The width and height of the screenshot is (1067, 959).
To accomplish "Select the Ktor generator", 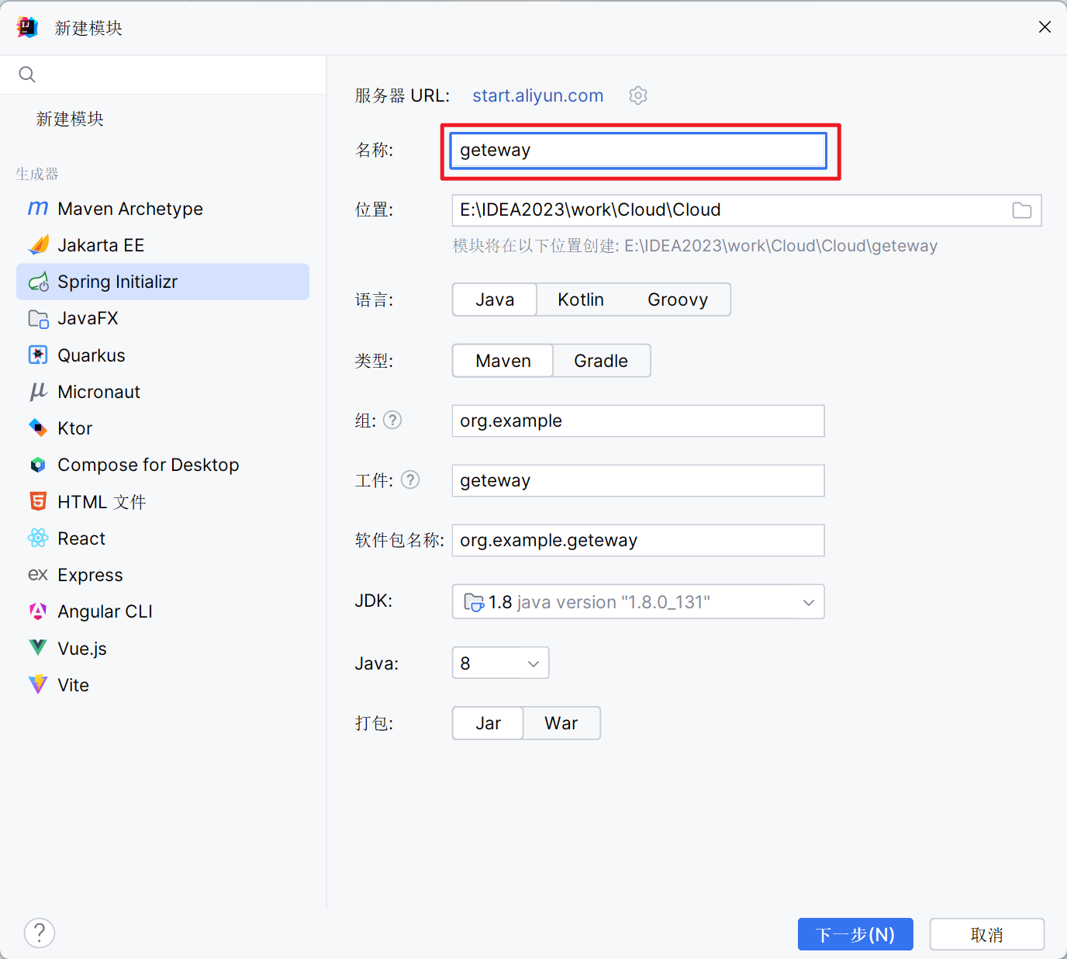I will coord(163,428).
